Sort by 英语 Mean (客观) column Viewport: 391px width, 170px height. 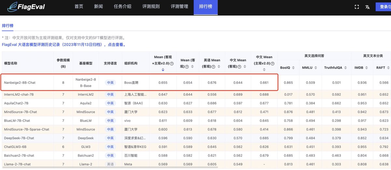pos(220,67)
